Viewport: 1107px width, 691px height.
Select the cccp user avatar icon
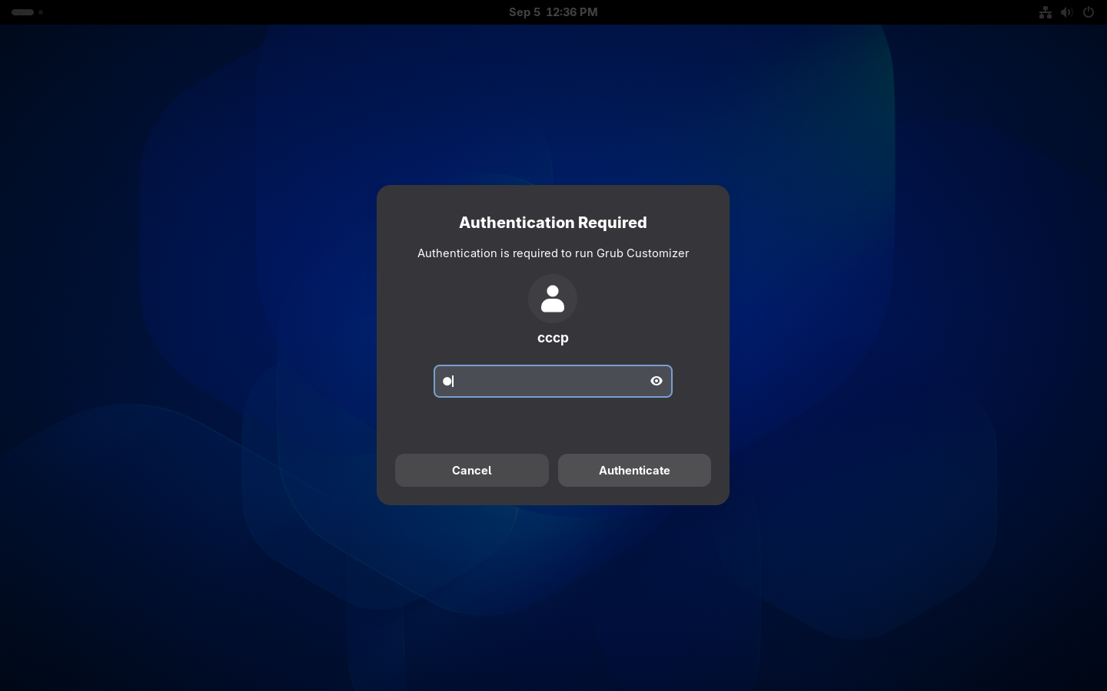click(553, 299)
